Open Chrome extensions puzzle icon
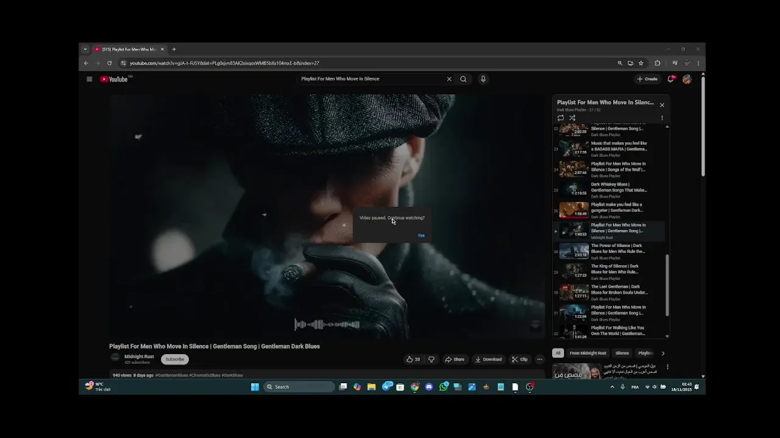This screenshot has height=438, width=780. [658, 63]
